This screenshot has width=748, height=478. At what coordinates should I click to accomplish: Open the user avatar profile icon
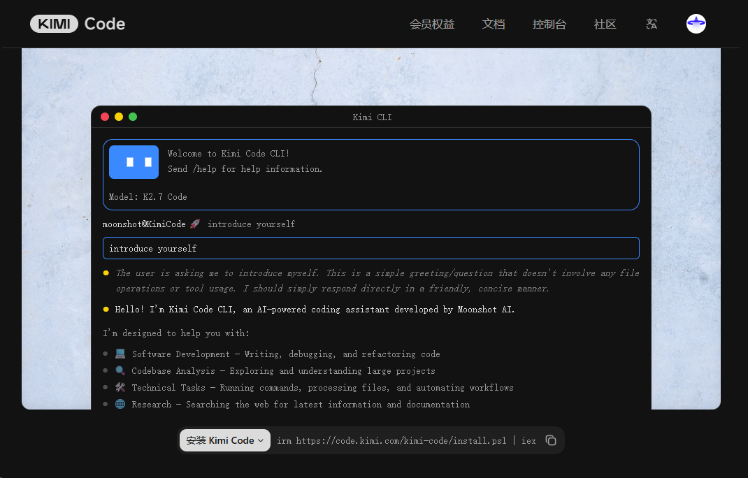[x=696, y=24]
